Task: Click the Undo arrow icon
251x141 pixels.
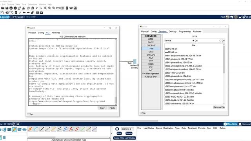Action: 36,8
